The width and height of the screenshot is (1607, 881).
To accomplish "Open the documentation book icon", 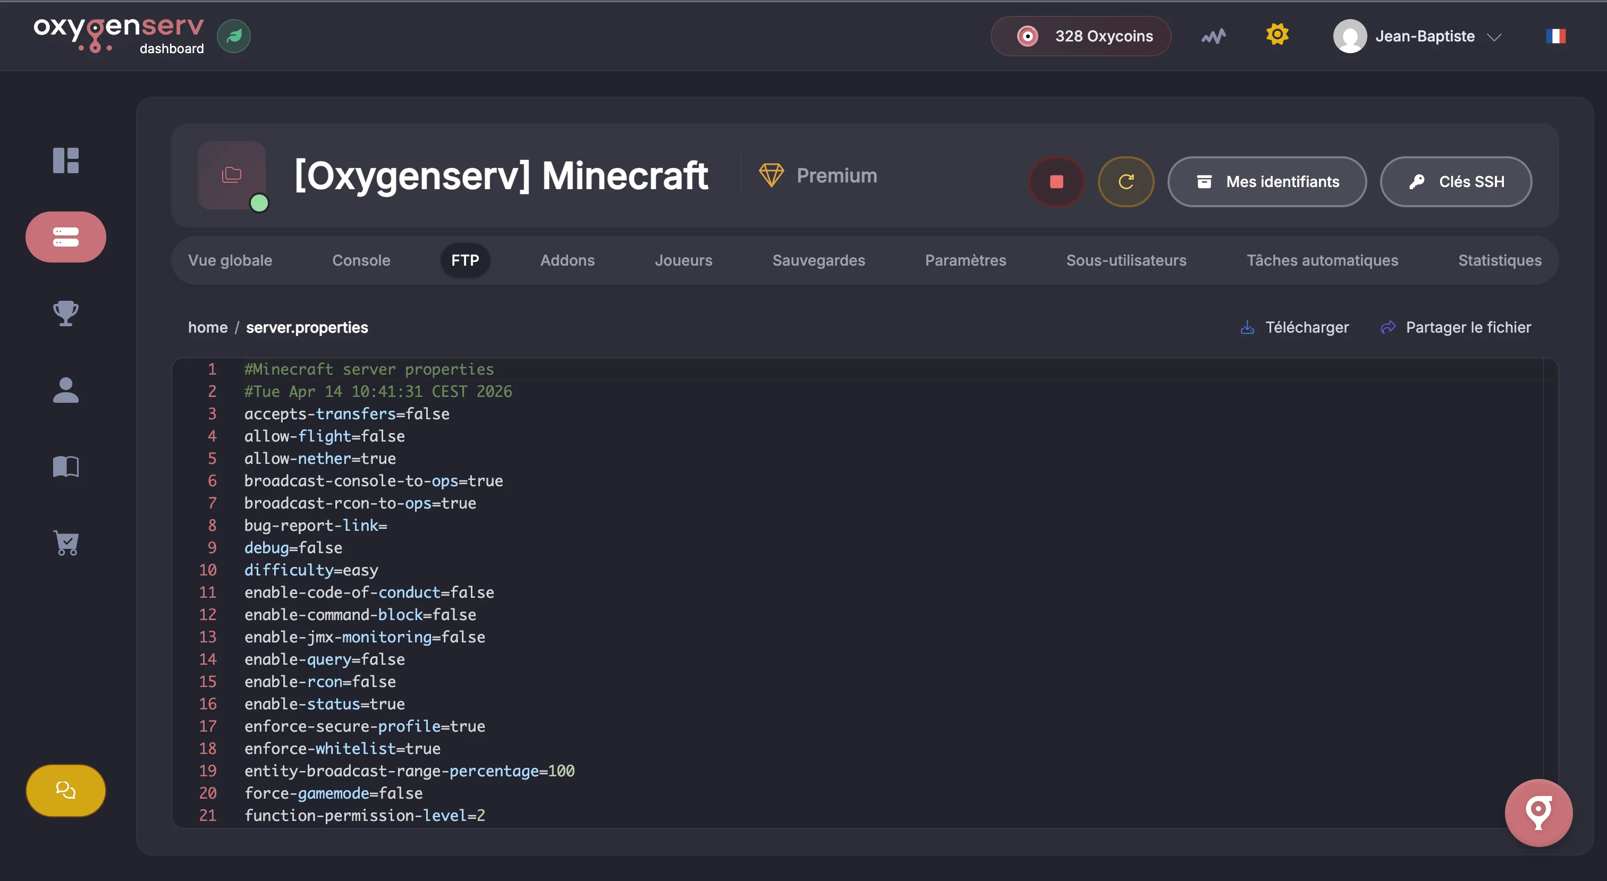I will coord(65,466).
